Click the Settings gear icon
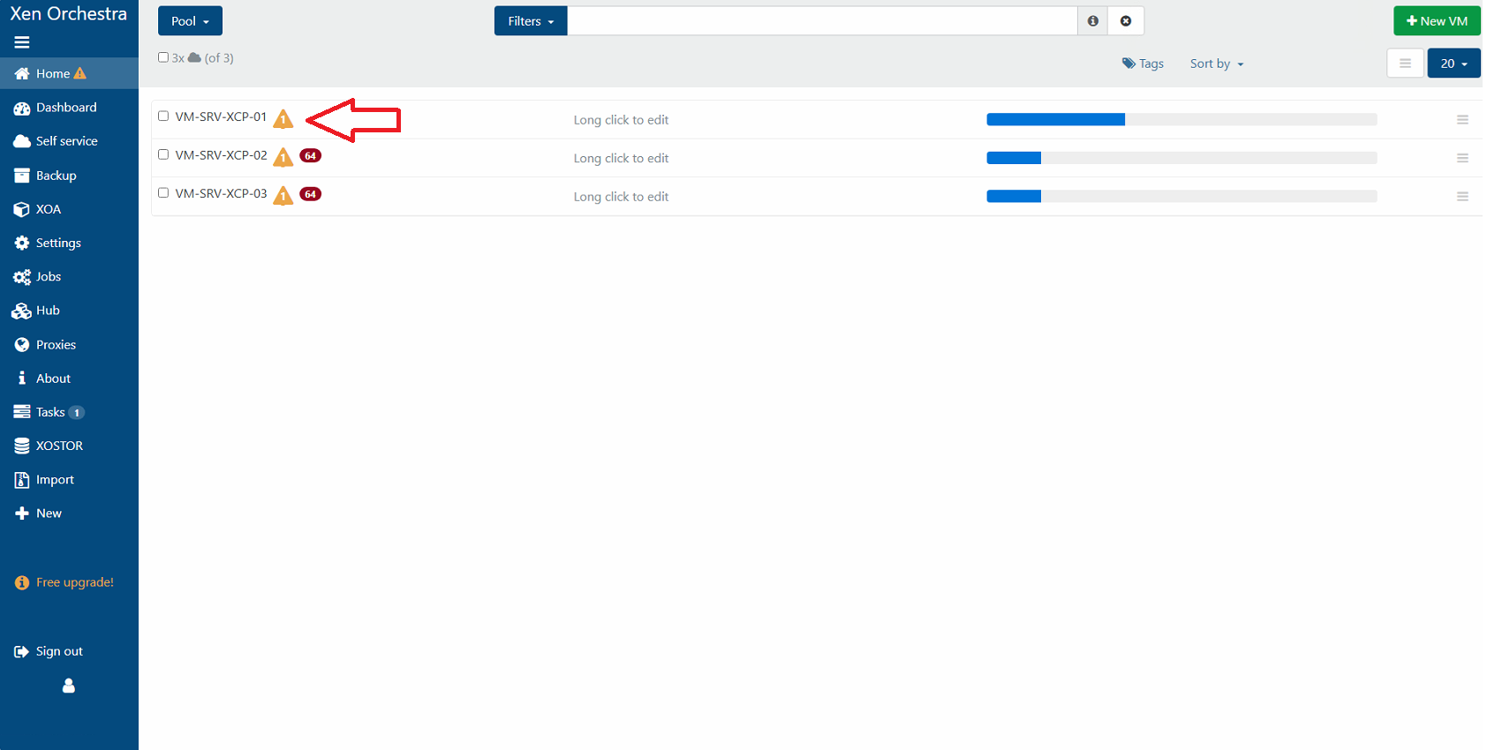This screenshot has height=750, width=1487. click(22, 243)
